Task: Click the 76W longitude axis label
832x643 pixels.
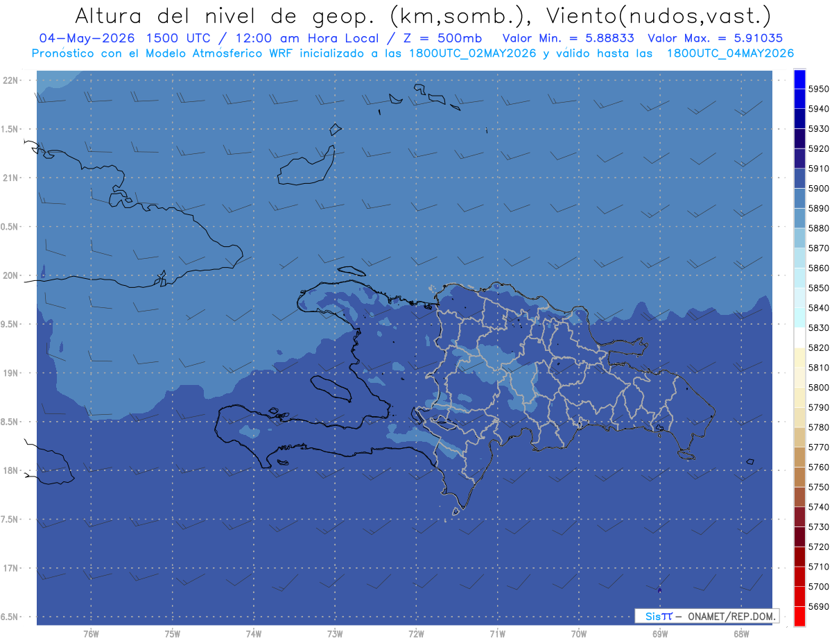Action: (x=91, y=634)
